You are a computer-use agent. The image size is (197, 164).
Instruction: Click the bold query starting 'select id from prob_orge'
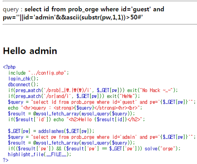point(84,13)
